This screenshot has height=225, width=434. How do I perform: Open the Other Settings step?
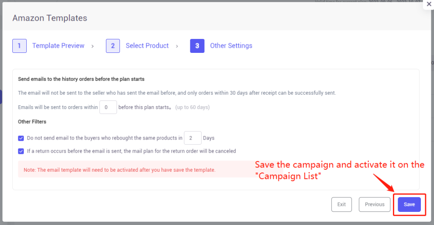click(231, 46)
